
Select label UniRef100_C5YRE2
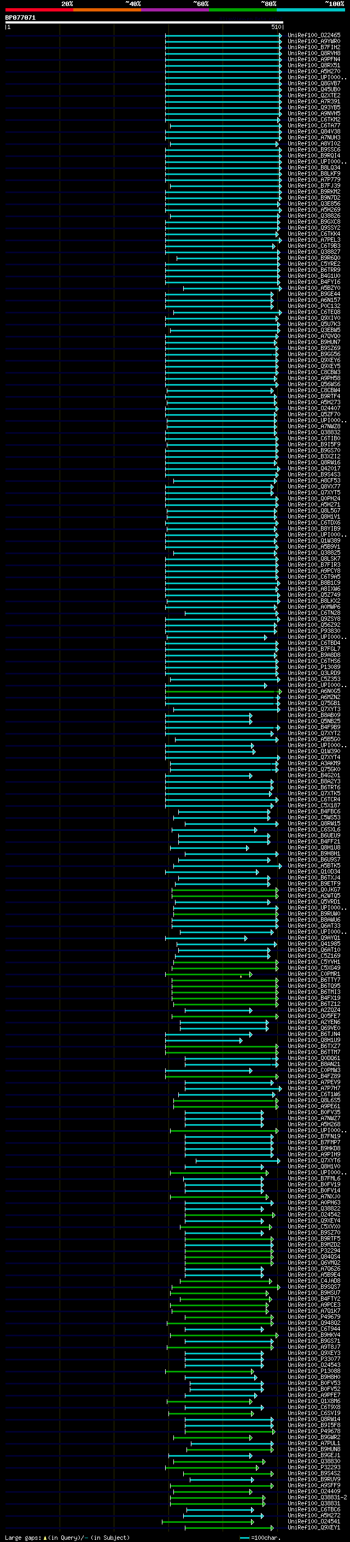coord(314,264)
